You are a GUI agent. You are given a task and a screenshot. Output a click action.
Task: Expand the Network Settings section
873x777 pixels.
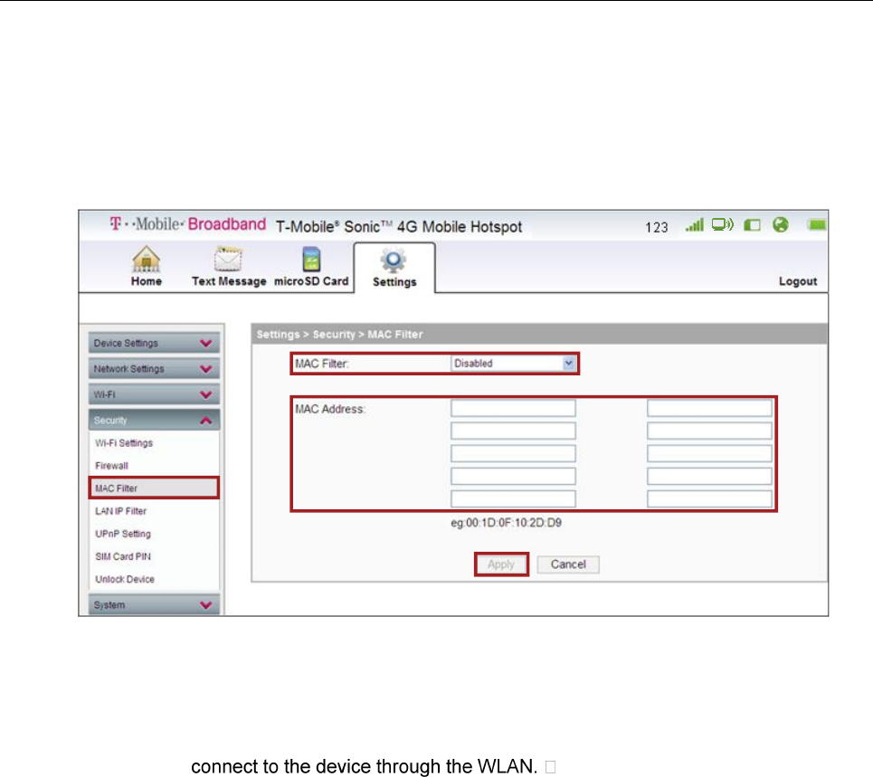pos(154,368)
